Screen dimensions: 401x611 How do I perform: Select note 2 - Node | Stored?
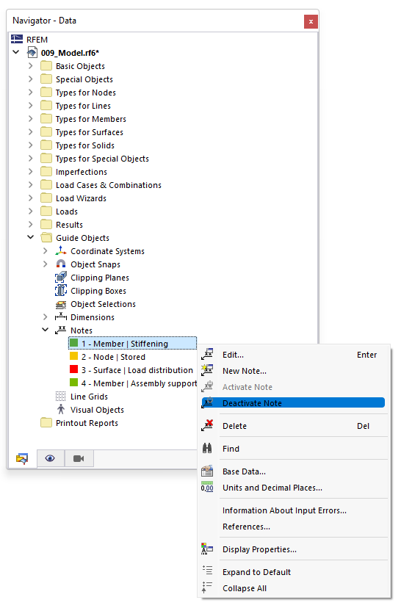click(113, 357)
